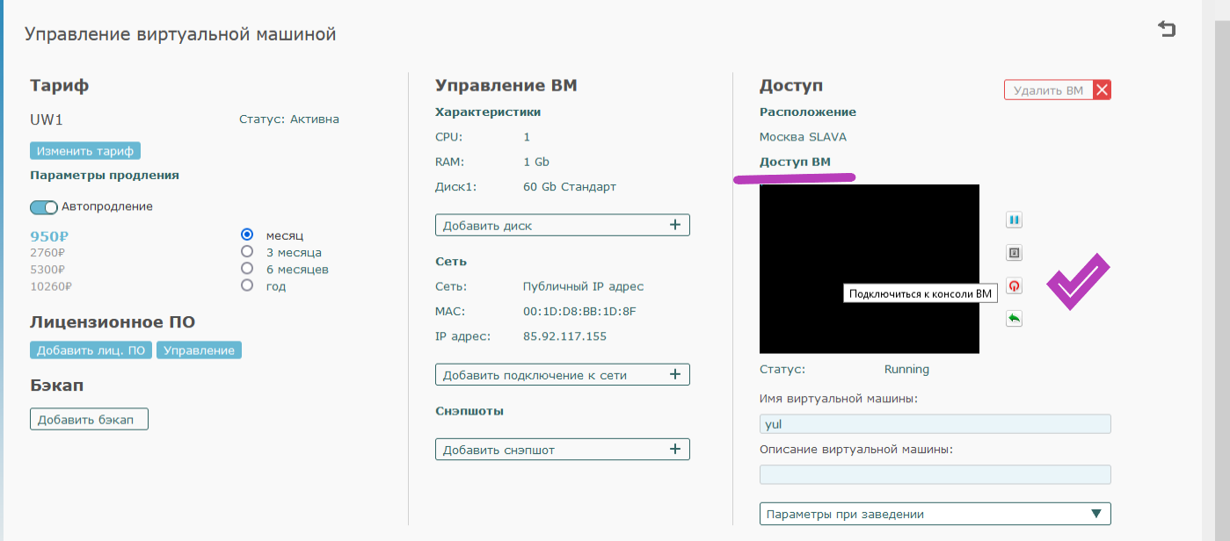Click the green arrow icon
Screen dimensions: 1230x541
tap(1014, 319)
